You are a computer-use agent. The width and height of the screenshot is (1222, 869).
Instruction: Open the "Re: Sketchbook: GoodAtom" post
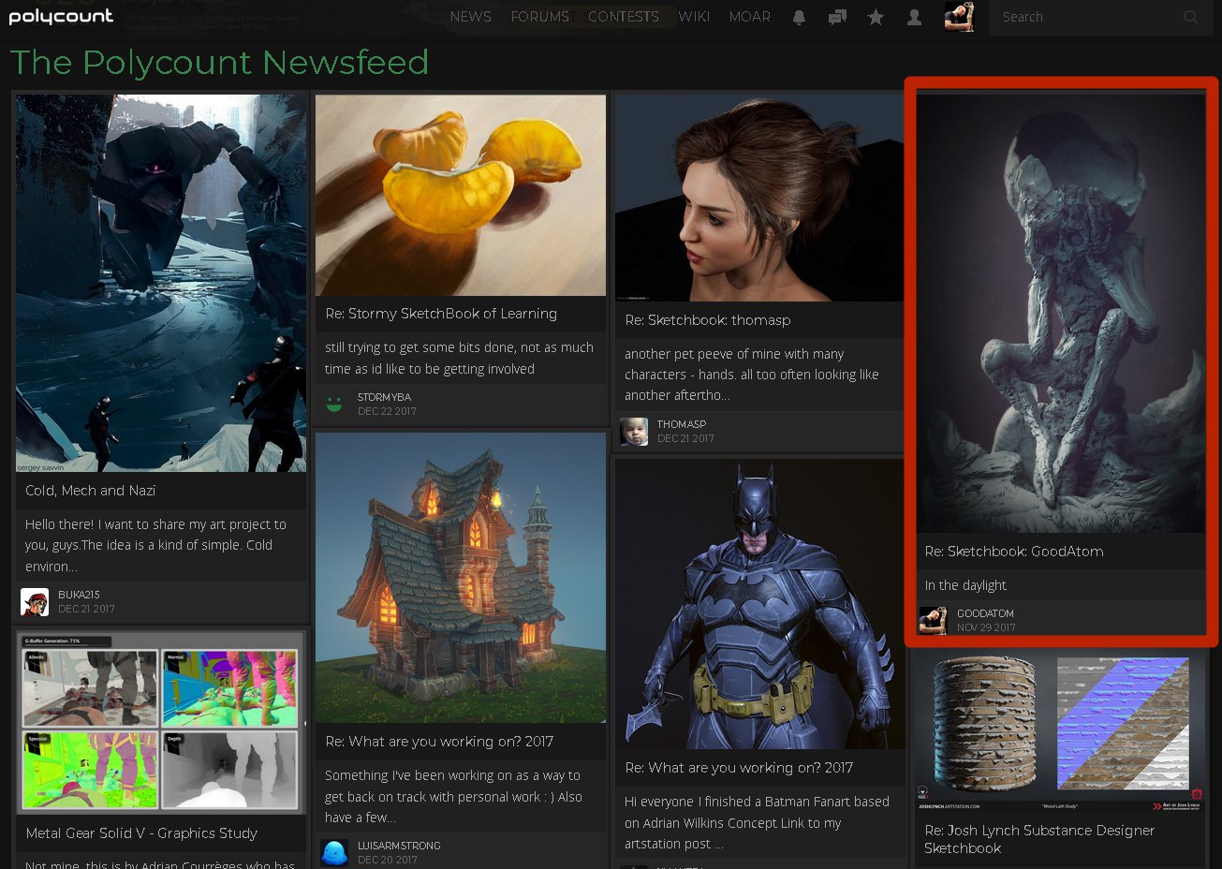[1014, 552]
